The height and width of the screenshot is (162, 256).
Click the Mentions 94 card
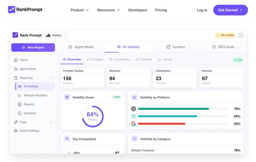coord(129,78)
